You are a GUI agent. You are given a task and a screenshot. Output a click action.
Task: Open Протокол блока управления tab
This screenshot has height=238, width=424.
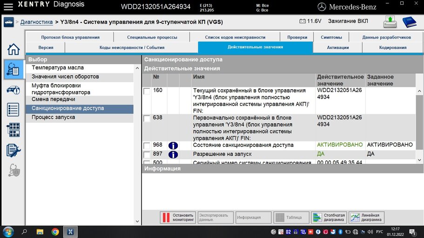click(70, 37)
